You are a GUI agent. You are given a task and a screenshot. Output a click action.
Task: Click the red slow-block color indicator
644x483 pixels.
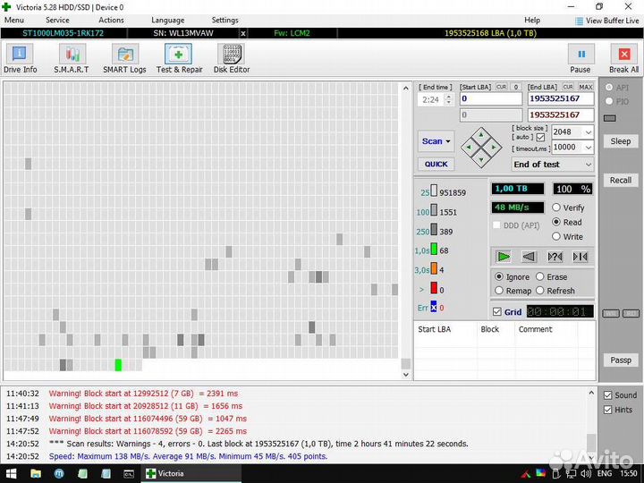click(x=434, y=288)
